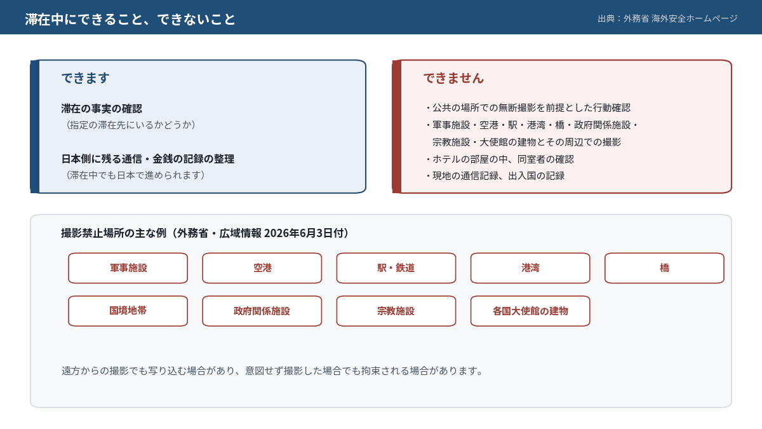Click the 駅・鉄道 chip

[x=396, y=268]
